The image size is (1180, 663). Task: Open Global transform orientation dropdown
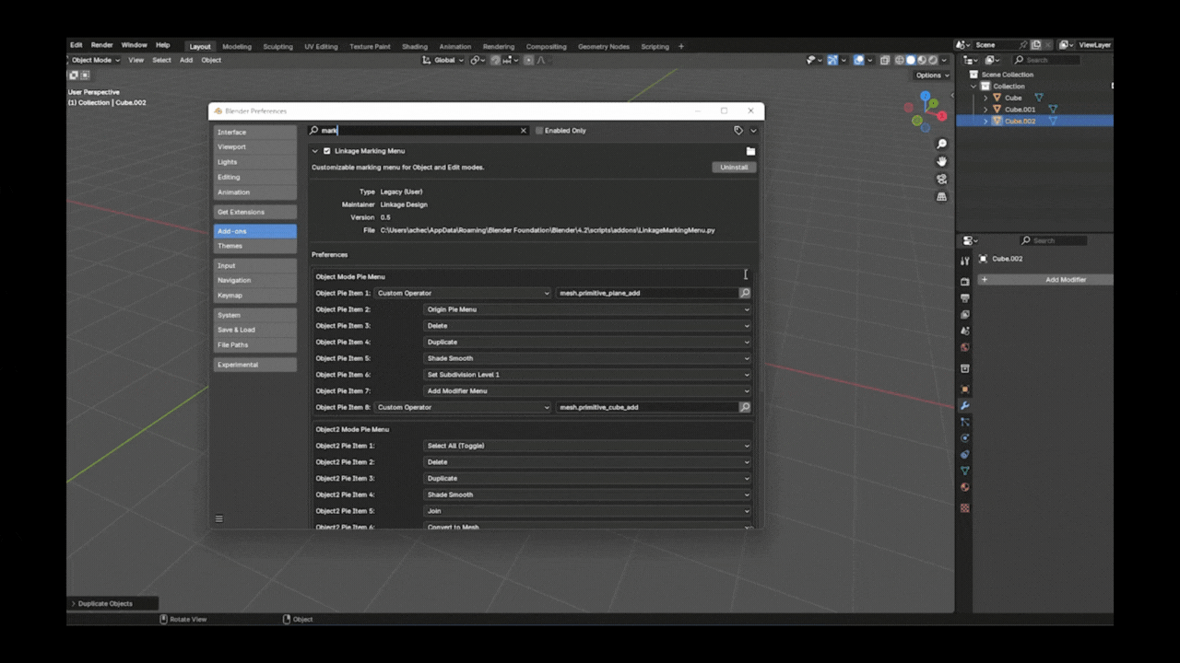coord(443,60)
